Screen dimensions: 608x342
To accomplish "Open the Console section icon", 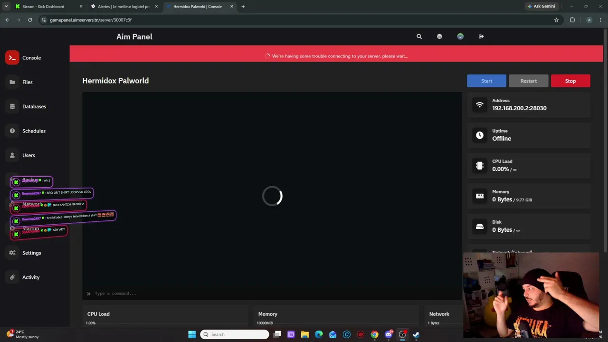I will coord(12,57).
